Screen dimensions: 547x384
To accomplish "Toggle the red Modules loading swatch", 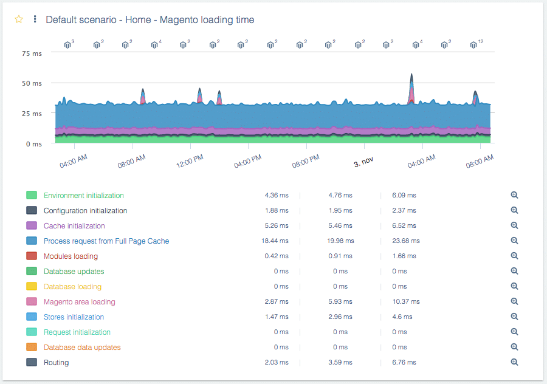I will click(32, 256).
